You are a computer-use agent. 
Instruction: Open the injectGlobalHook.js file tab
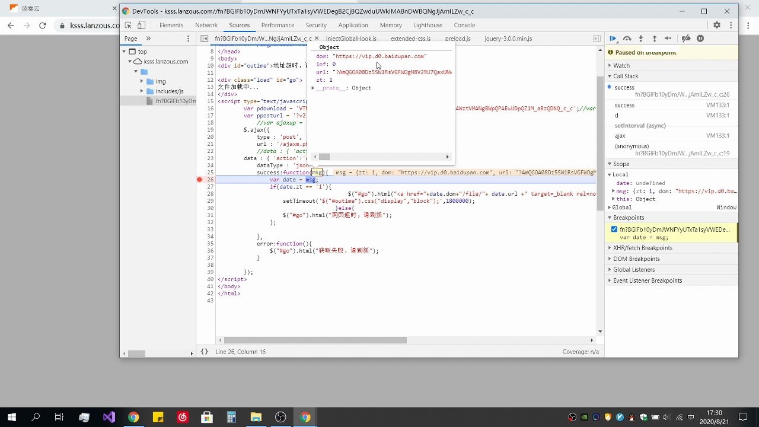(351, 39)
